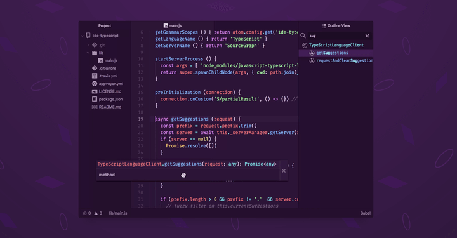Select requestAndCleanSuggestions in the outline
The image size is (457, 238).
345,60
